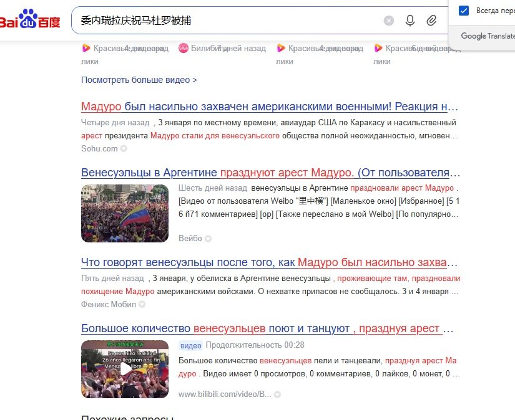Viewport: 515px width, 420px height.
Task: Click the Google Translate label
Action: coord(488,36)
